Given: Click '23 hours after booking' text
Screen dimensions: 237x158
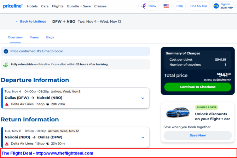Looking at the screenshot, I should [x=92, y=65].
